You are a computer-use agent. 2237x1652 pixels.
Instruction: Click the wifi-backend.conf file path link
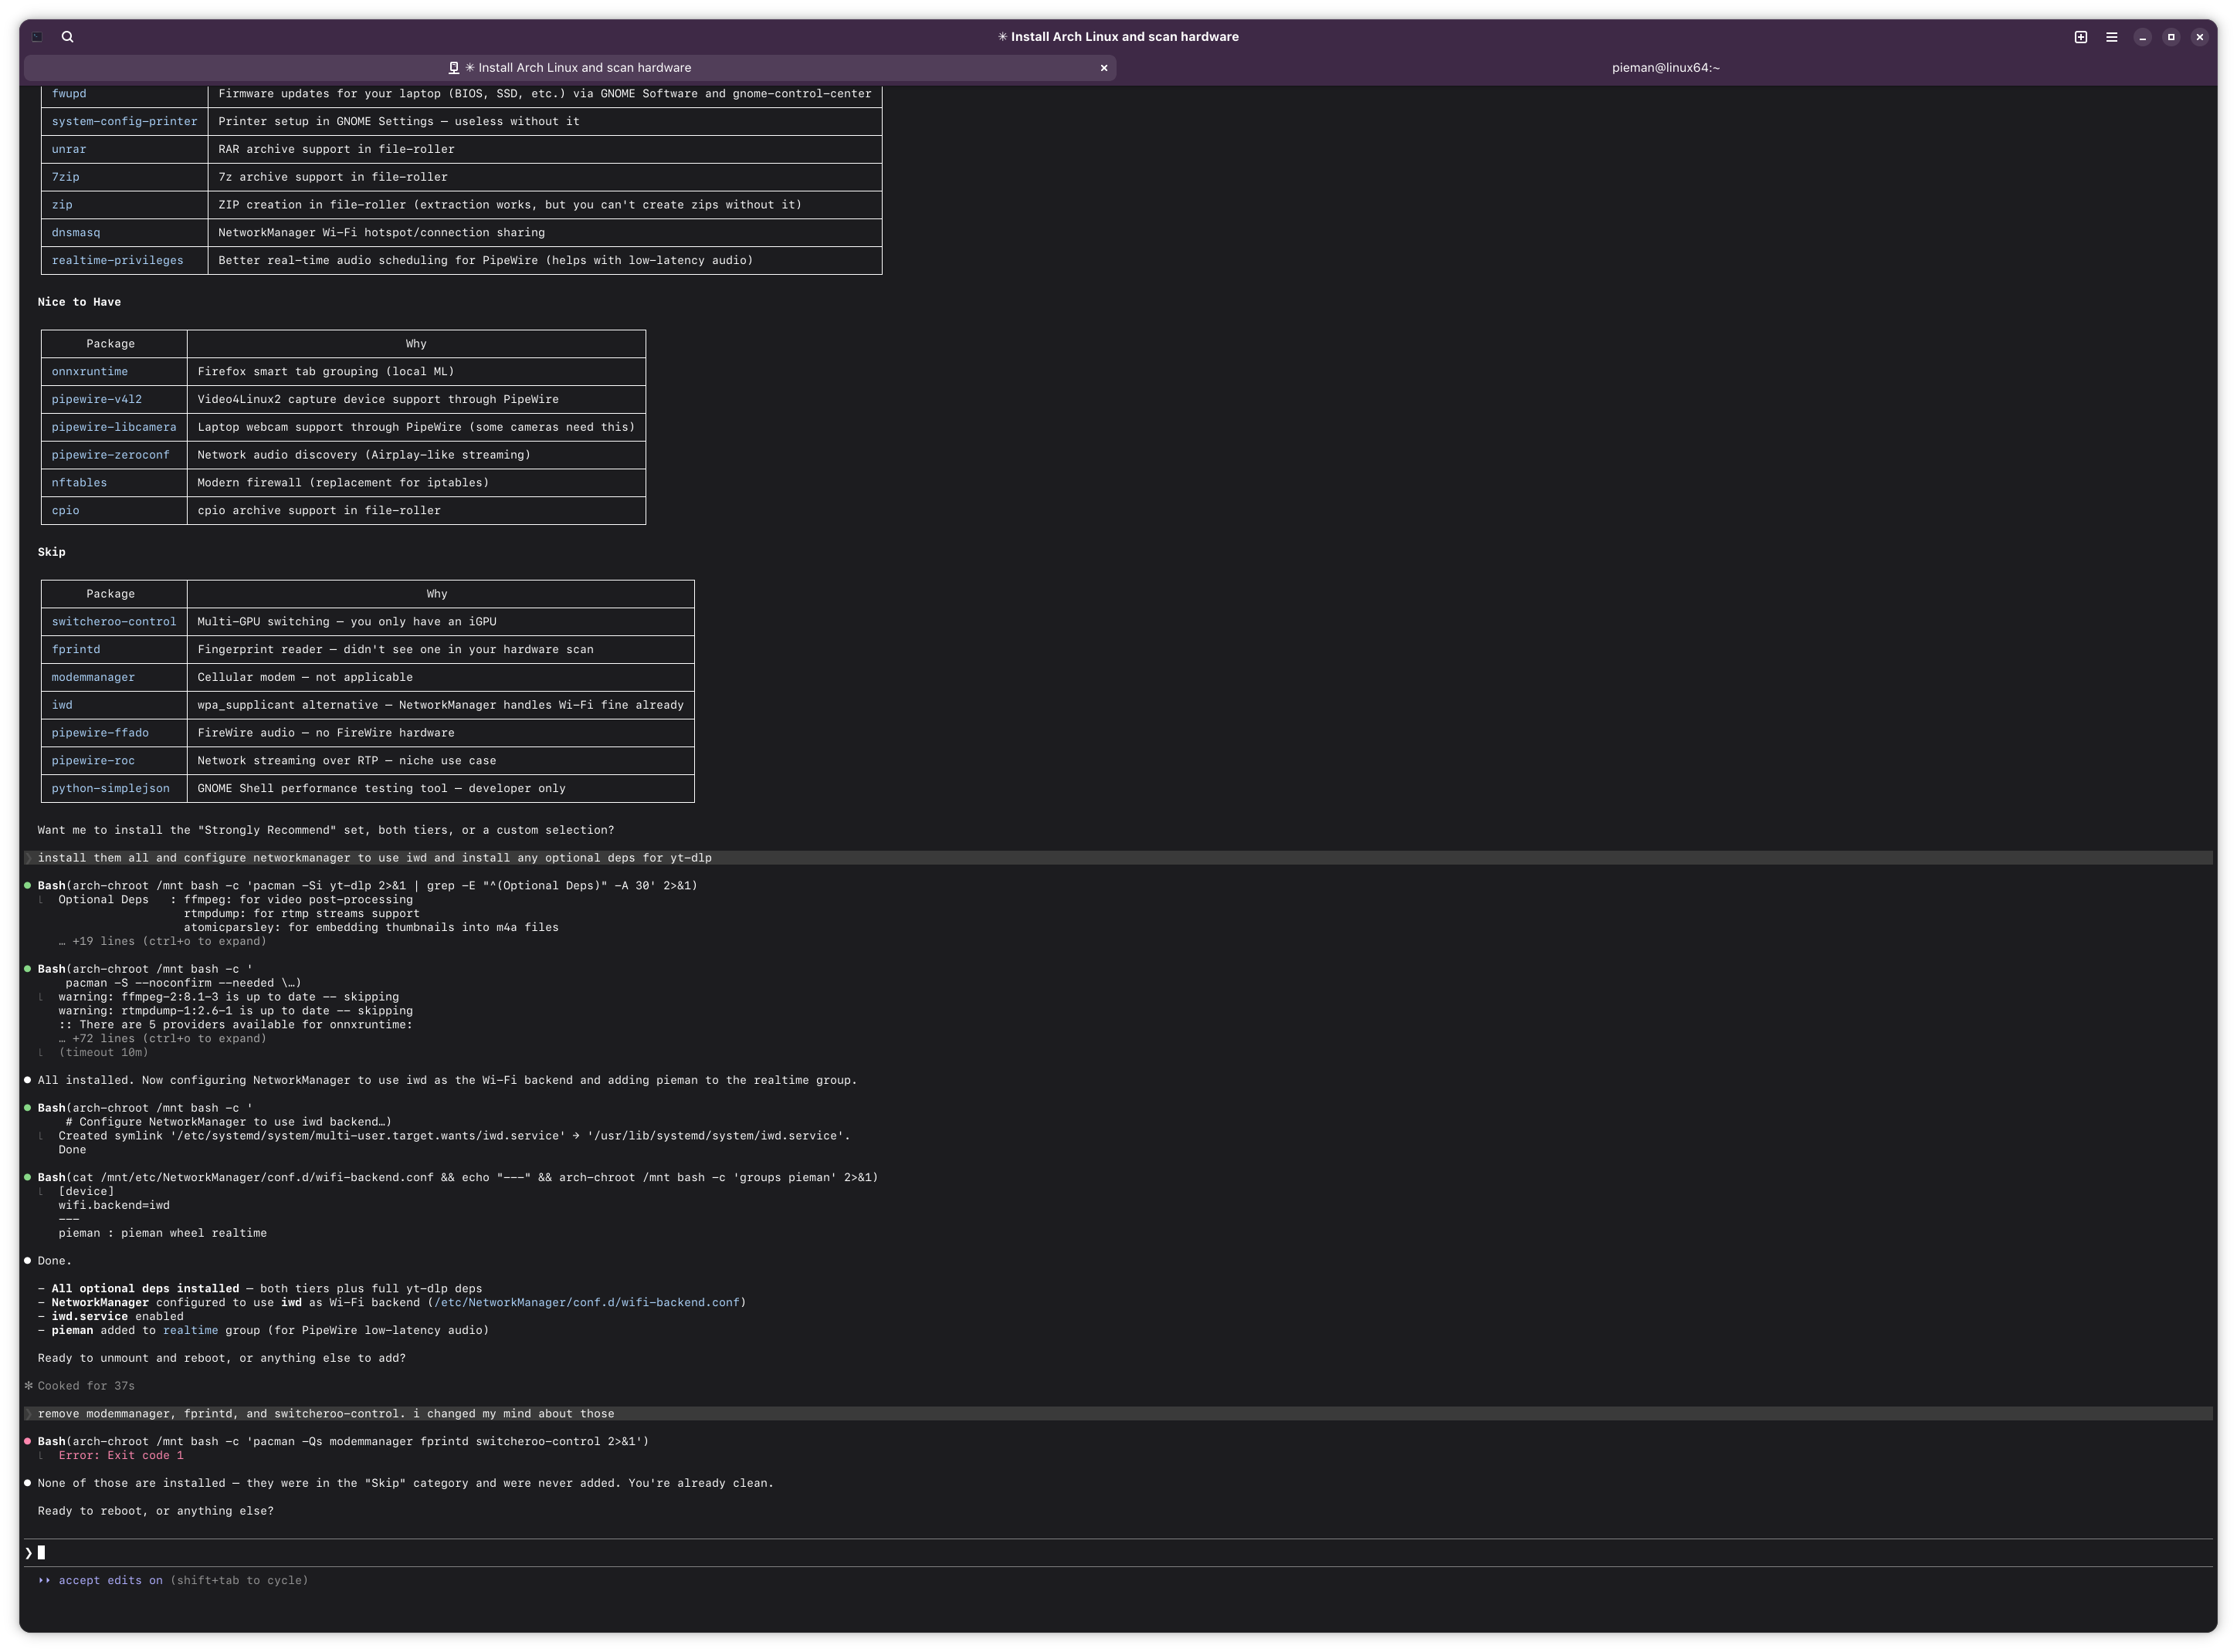point(586,1302)
